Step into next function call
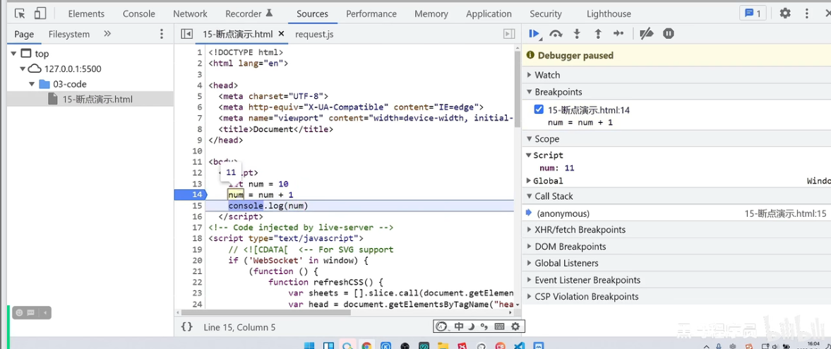 tap(577, 34)
